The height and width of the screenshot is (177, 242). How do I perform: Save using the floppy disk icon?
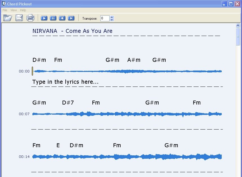(19, 18)
